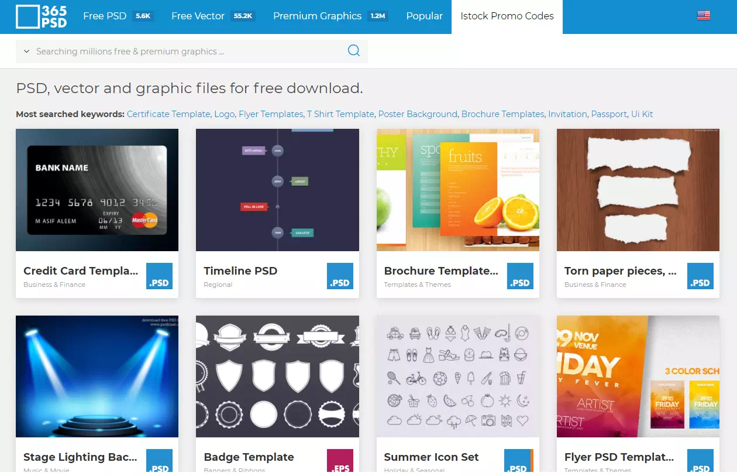Screen dimensions: 737x476
Task: Click the Stage Lighting Background title
Action: coord(81,457)
